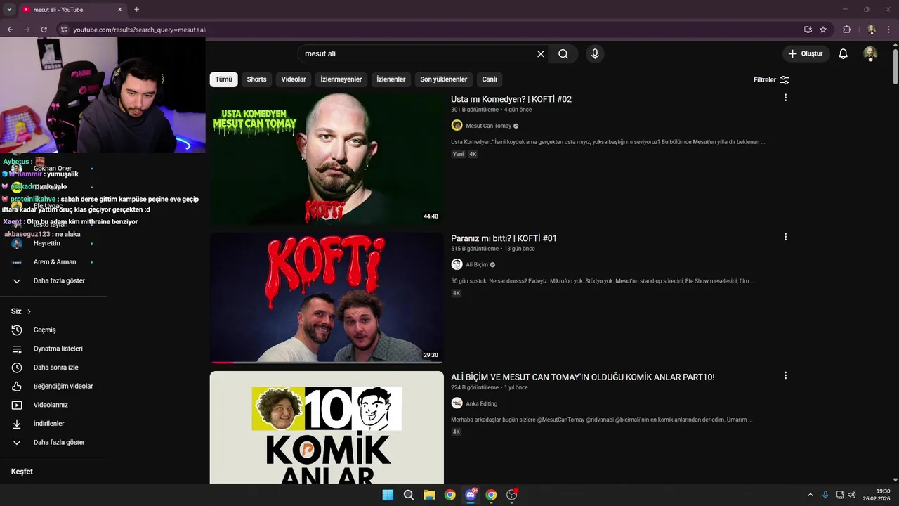Open the Siz section chevron

(29, 311)
